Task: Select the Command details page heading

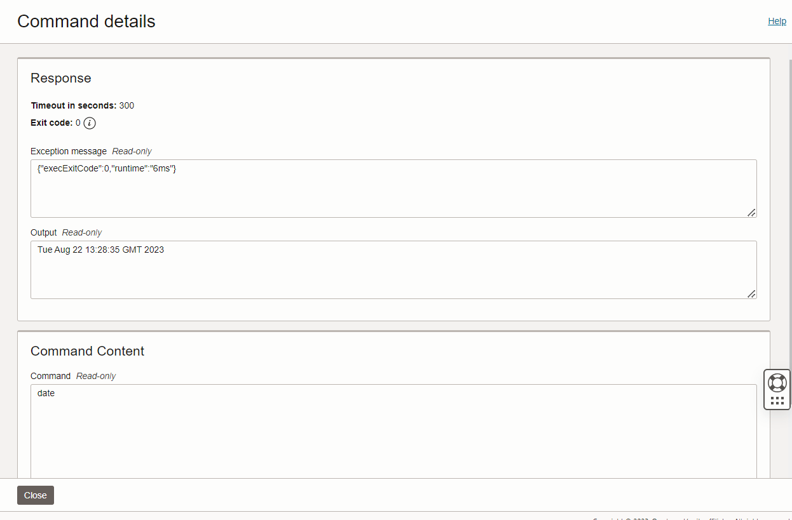Action: click(86, 21)
